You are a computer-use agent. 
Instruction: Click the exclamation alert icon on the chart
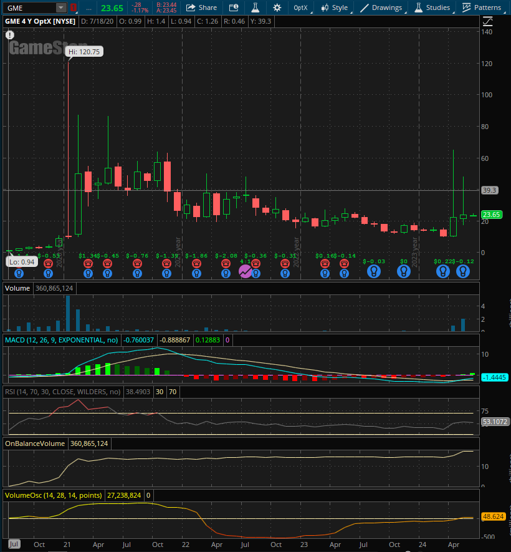tap(9, 35)
